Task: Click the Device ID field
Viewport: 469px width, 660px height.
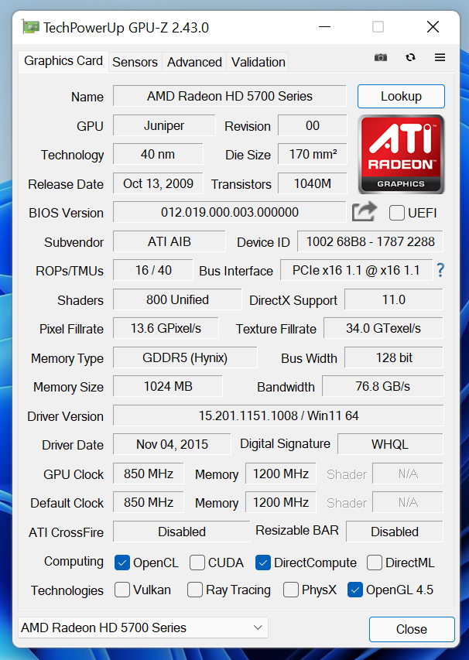Action: 370,241
